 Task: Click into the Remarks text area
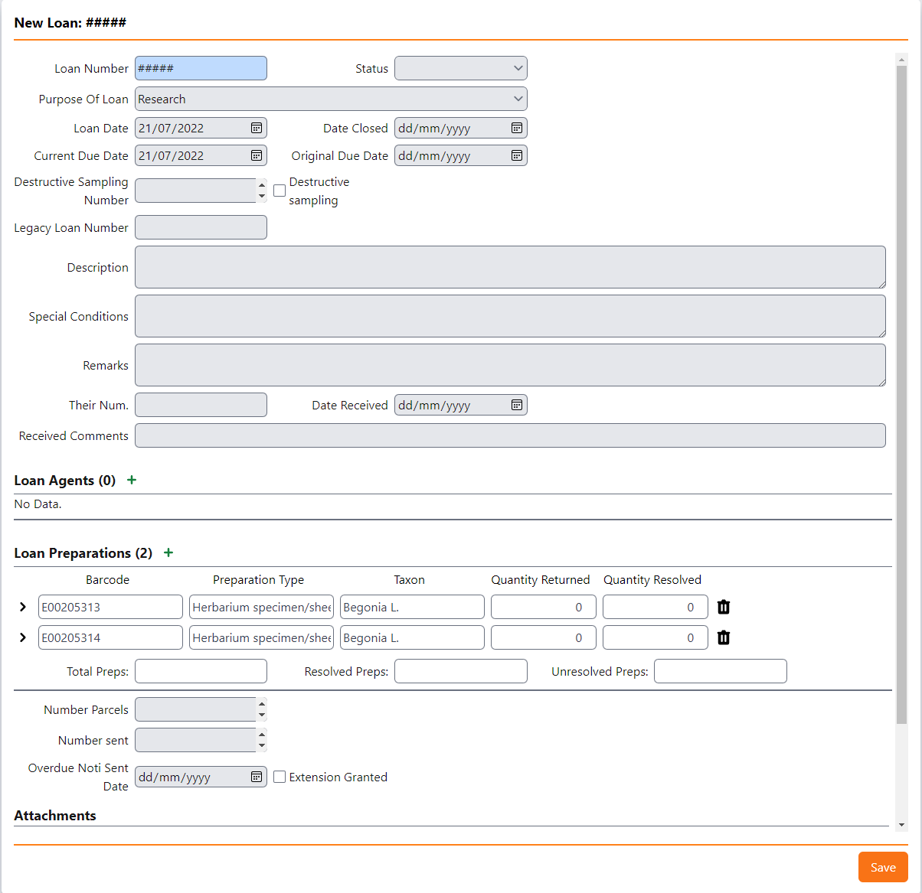510,365
